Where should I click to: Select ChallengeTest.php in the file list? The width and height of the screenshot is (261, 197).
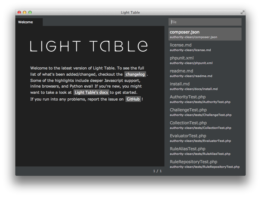pyautogui.click(x=205, y=112)
